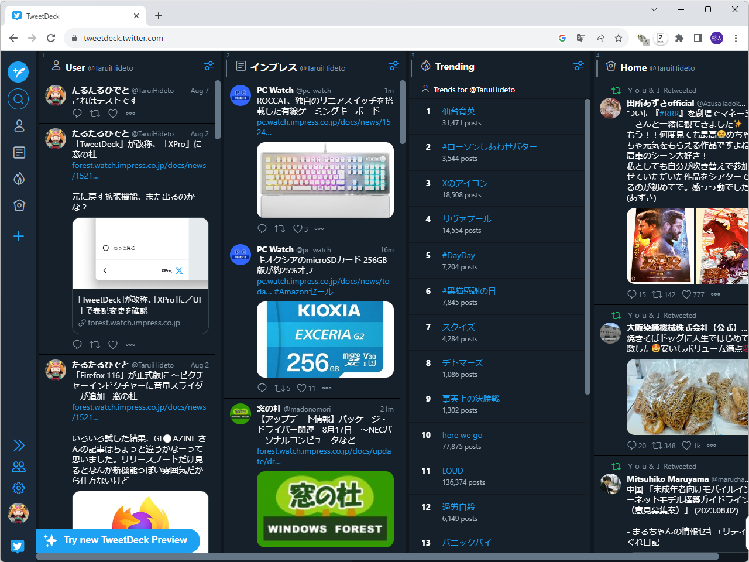Screen dimensions: 749x562
Task: Compose a new tweet with the feather icon
Action: [18, 72]
